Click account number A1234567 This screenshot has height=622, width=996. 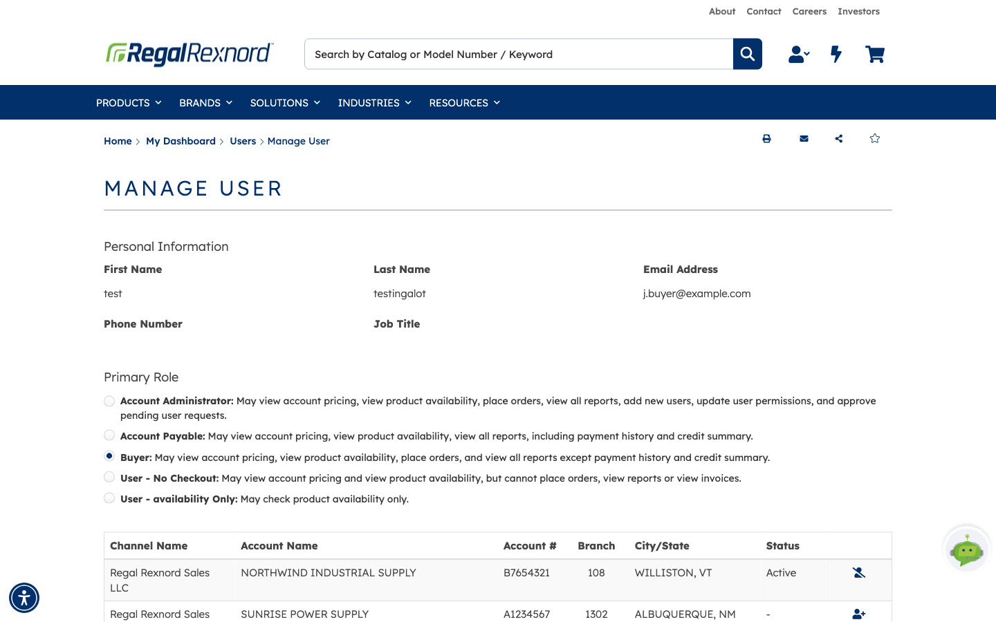pos(526,614)
